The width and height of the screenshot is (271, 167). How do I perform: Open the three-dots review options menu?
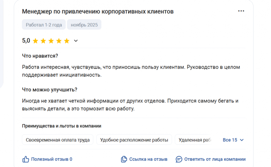click(x=241, y=11)
